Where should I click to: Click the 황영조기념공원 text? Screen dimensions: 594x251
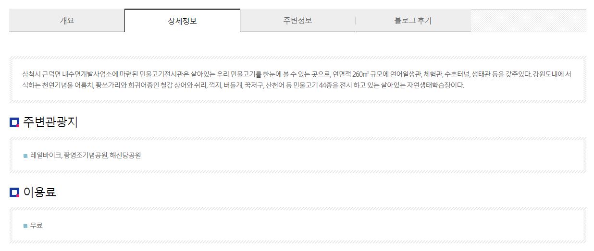(x=86, y=155)
